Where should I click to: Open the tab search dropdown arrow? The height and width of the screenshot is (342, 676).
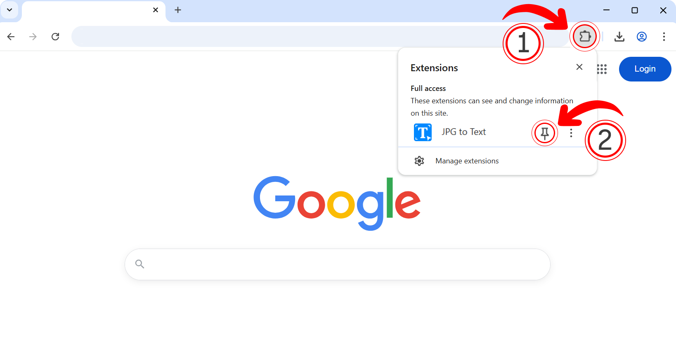[x=9, y=10]
